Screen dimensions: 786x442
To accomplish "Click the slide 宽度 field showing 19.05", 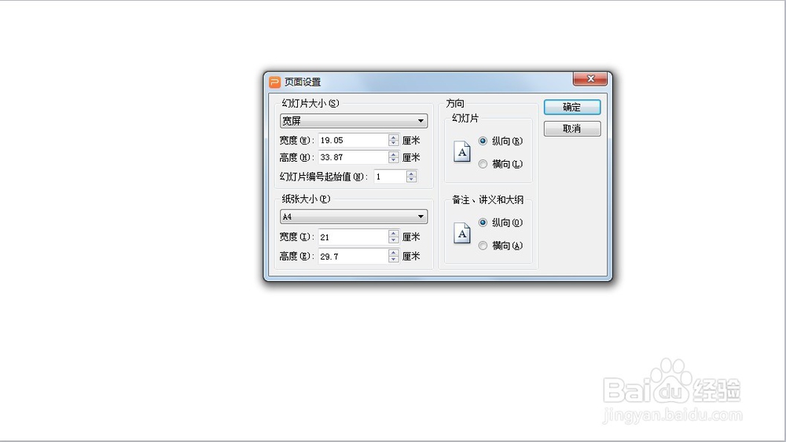I will pyautogui.click(x=354, y=141).
